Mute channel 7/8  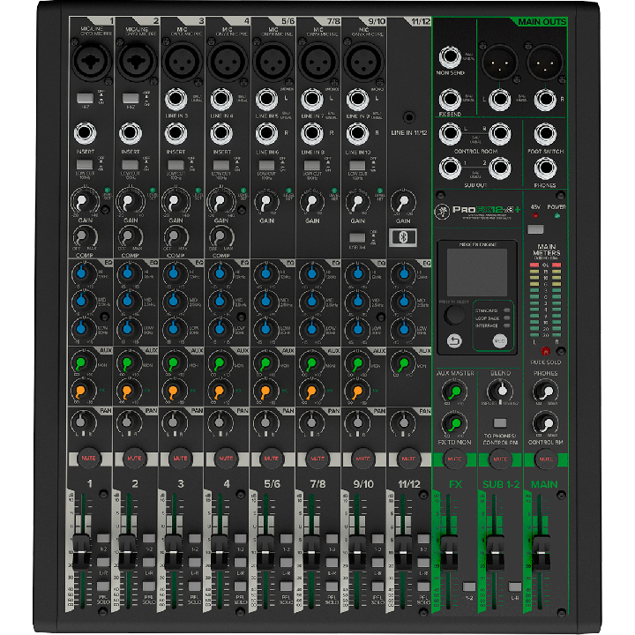coord(317,459)
